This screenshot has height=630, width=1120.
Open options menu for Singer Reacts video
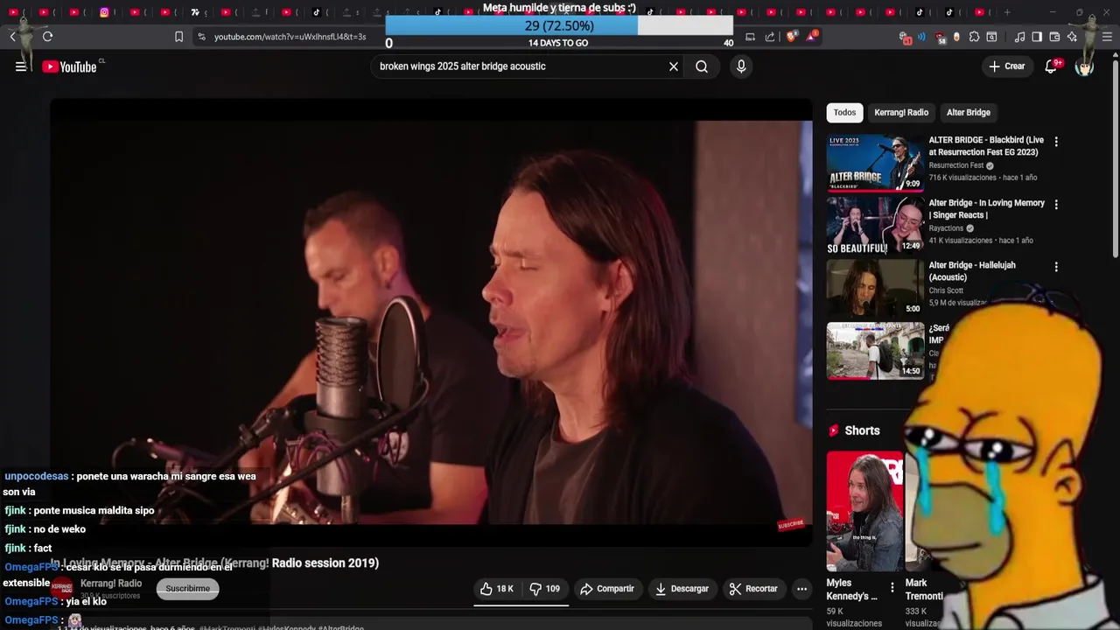[1056, 205]
